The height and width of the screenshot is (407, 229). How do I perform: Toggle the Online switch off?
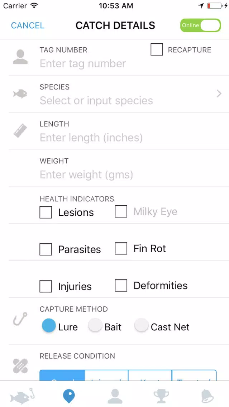click(200, 25)
